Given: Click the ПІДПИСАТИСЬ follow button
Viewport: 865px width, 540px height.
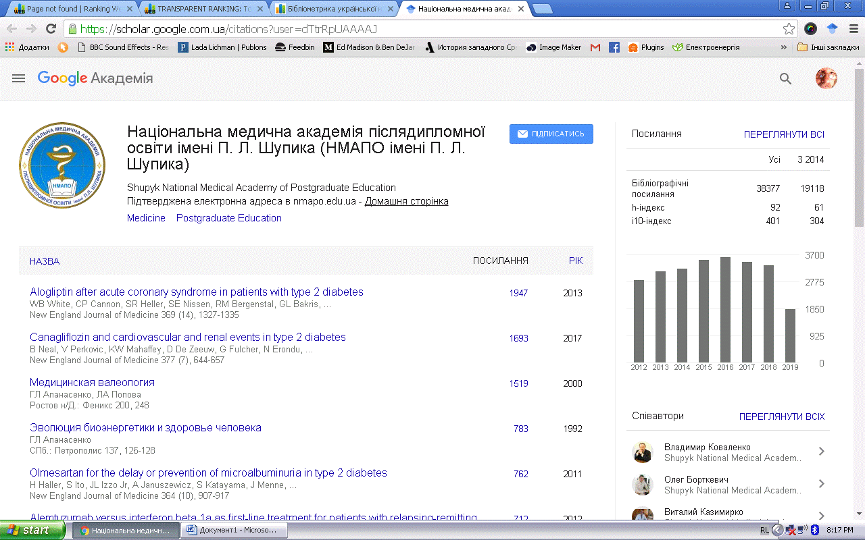Looking at the screenshot, I should (x=551, y=134).
